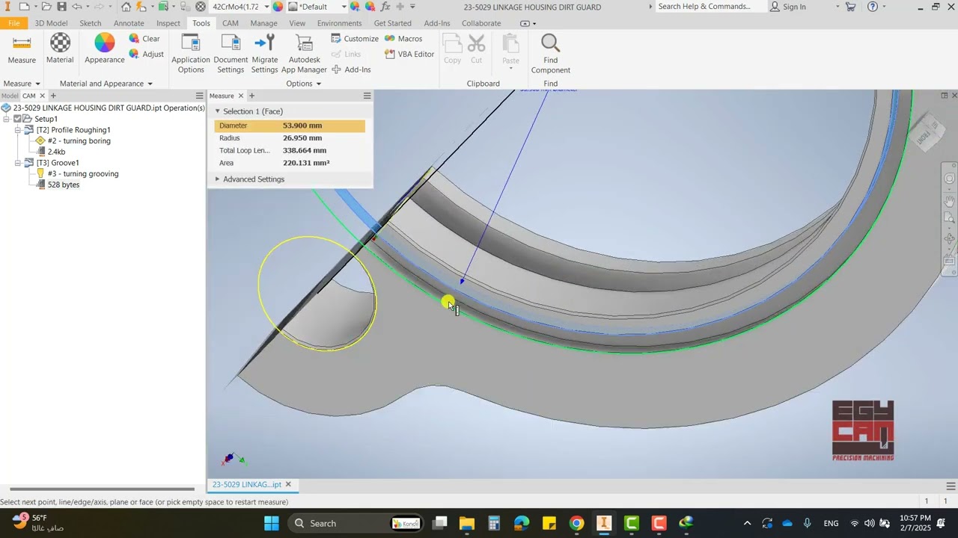Open the Appearance color wheel tool
The image size is (958, 538).
tap(104, 49)
